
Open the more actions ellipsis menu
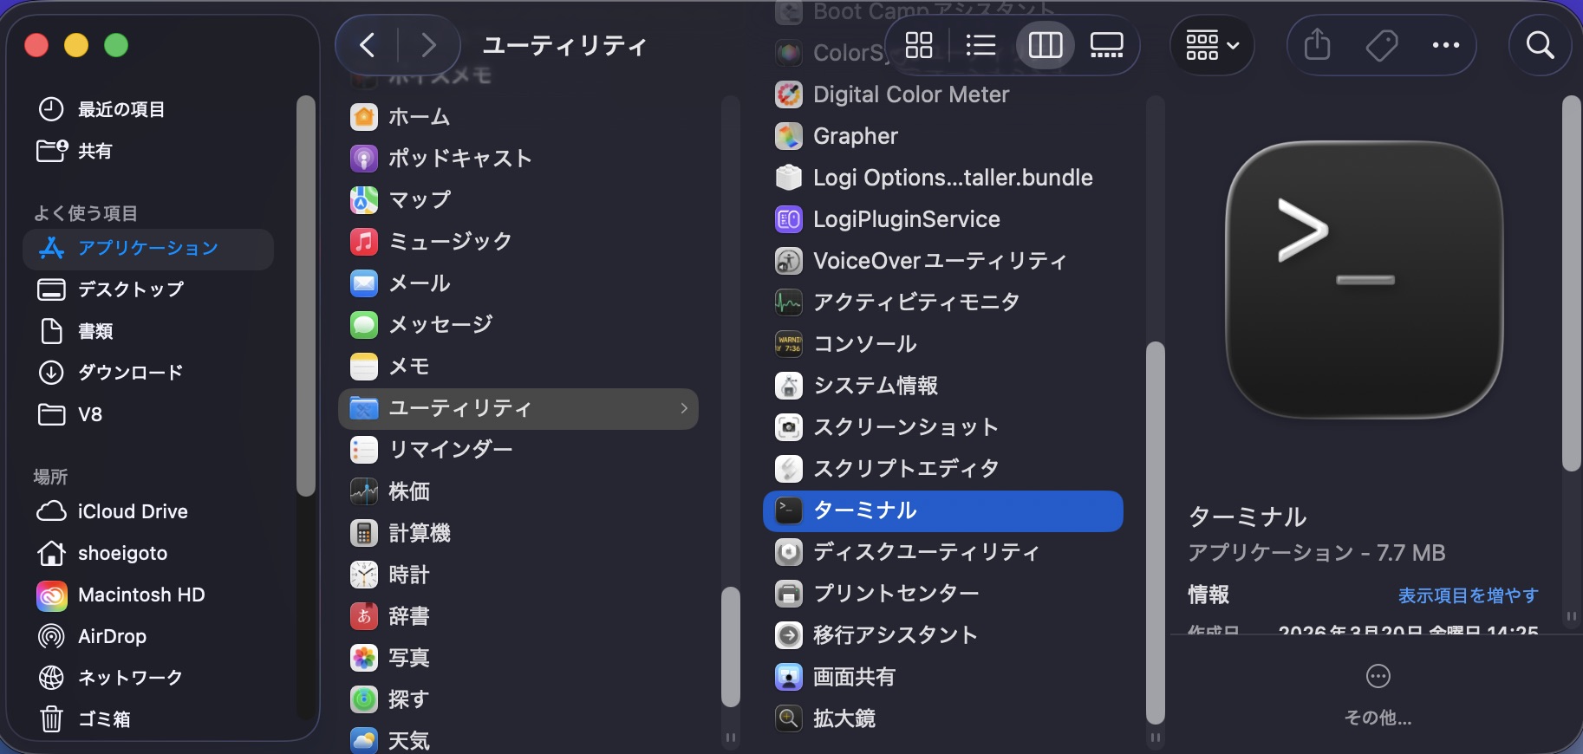pyautogui.click(x=1445, y=45)
